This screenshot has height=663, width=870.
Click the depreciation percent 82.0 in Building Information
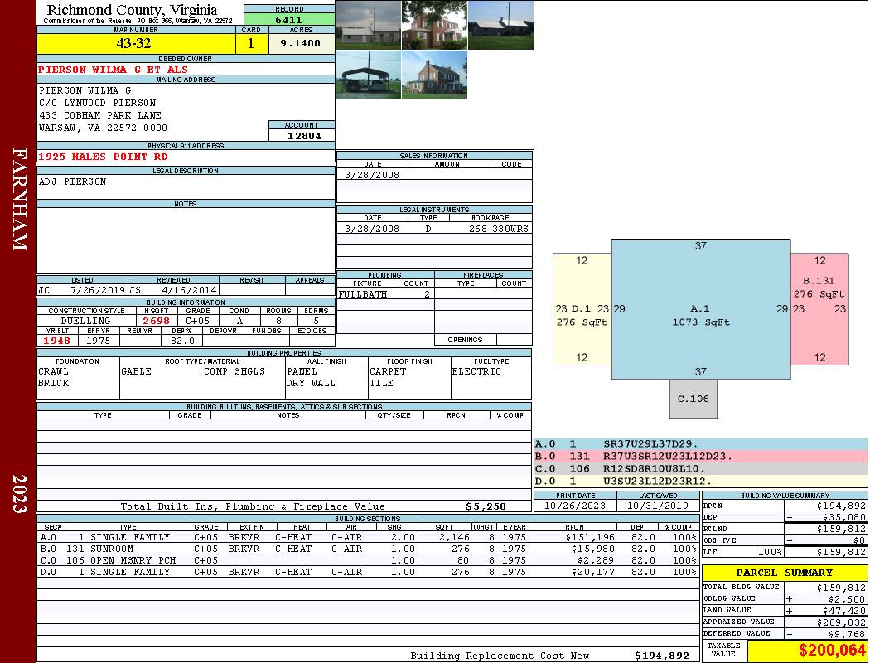pyautogui.click(x=182, y=341)
